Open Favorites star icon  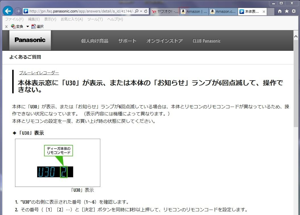pos(287,11)
